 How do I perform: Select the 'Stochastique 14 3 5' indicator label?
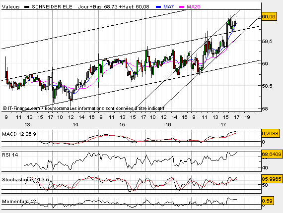coord(25,180)
